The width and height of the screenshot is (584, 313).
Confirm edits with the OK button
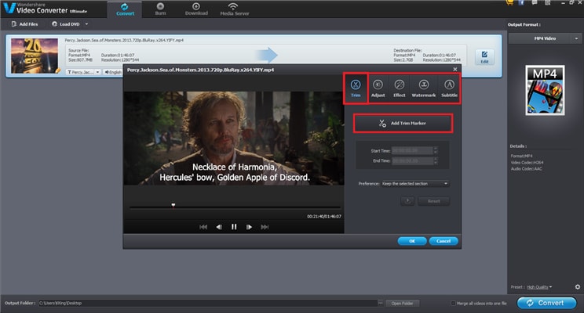click(x=412, y=241)
